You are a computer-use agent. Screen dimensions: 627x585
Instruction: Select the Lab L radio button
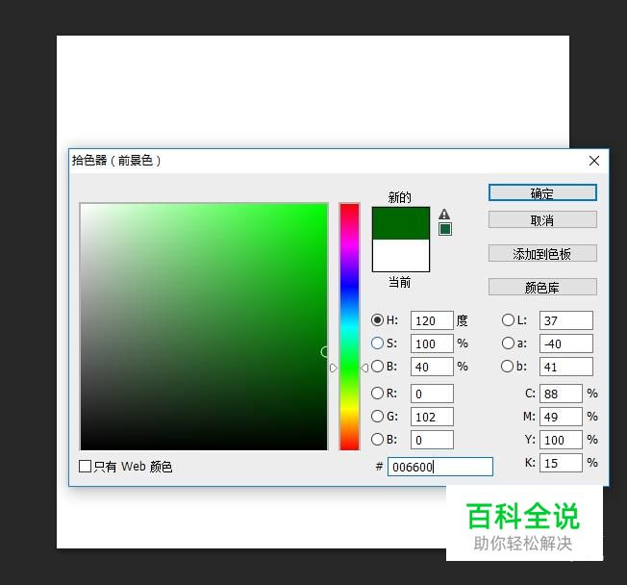tap(508, 319)
